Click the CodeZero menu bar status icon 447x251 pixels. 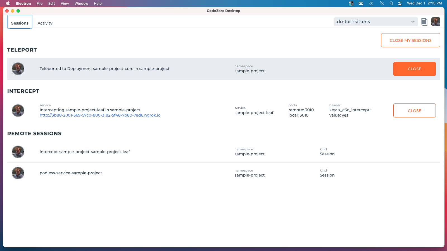click(351, 3)
